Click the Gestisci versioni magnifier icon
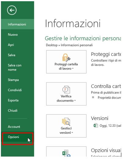This screenshot has width=125, height=159. click(66, 122)
